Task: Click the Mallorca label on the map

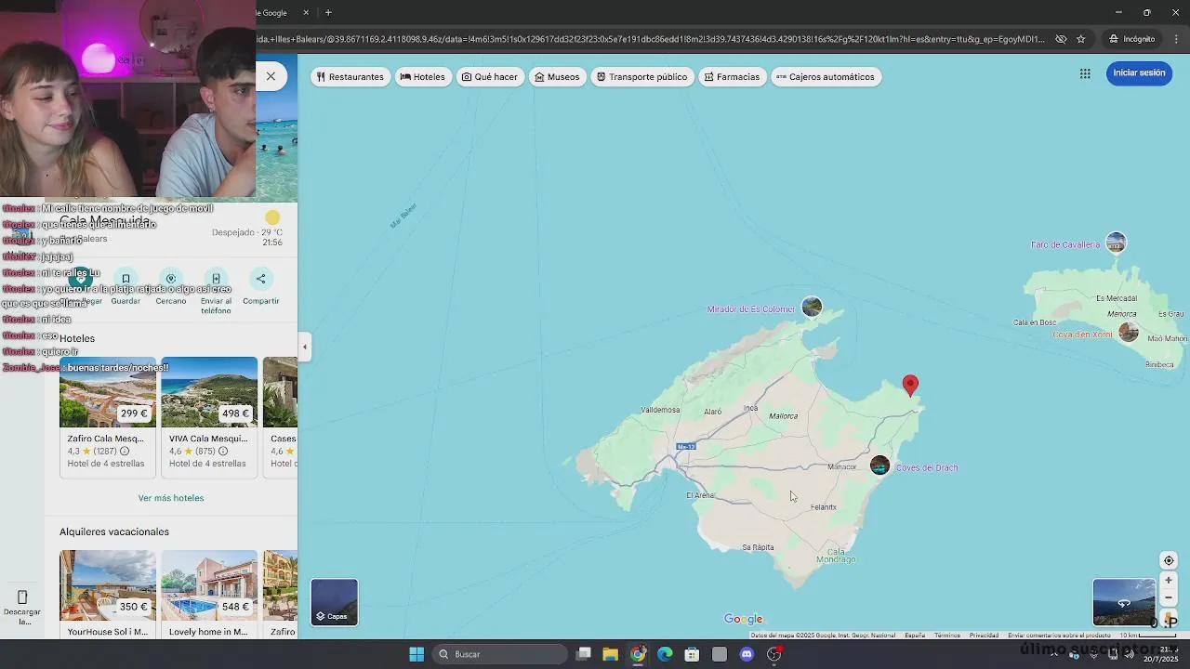Action: [784, 416]
